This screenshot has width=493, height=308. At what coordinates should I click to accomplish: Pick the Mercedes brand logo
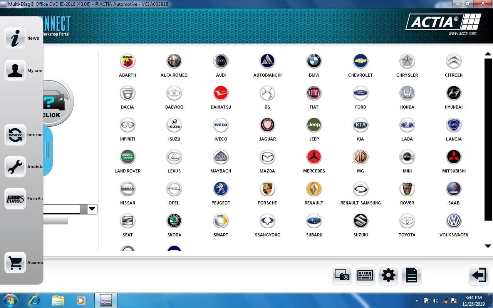(314, 157)
